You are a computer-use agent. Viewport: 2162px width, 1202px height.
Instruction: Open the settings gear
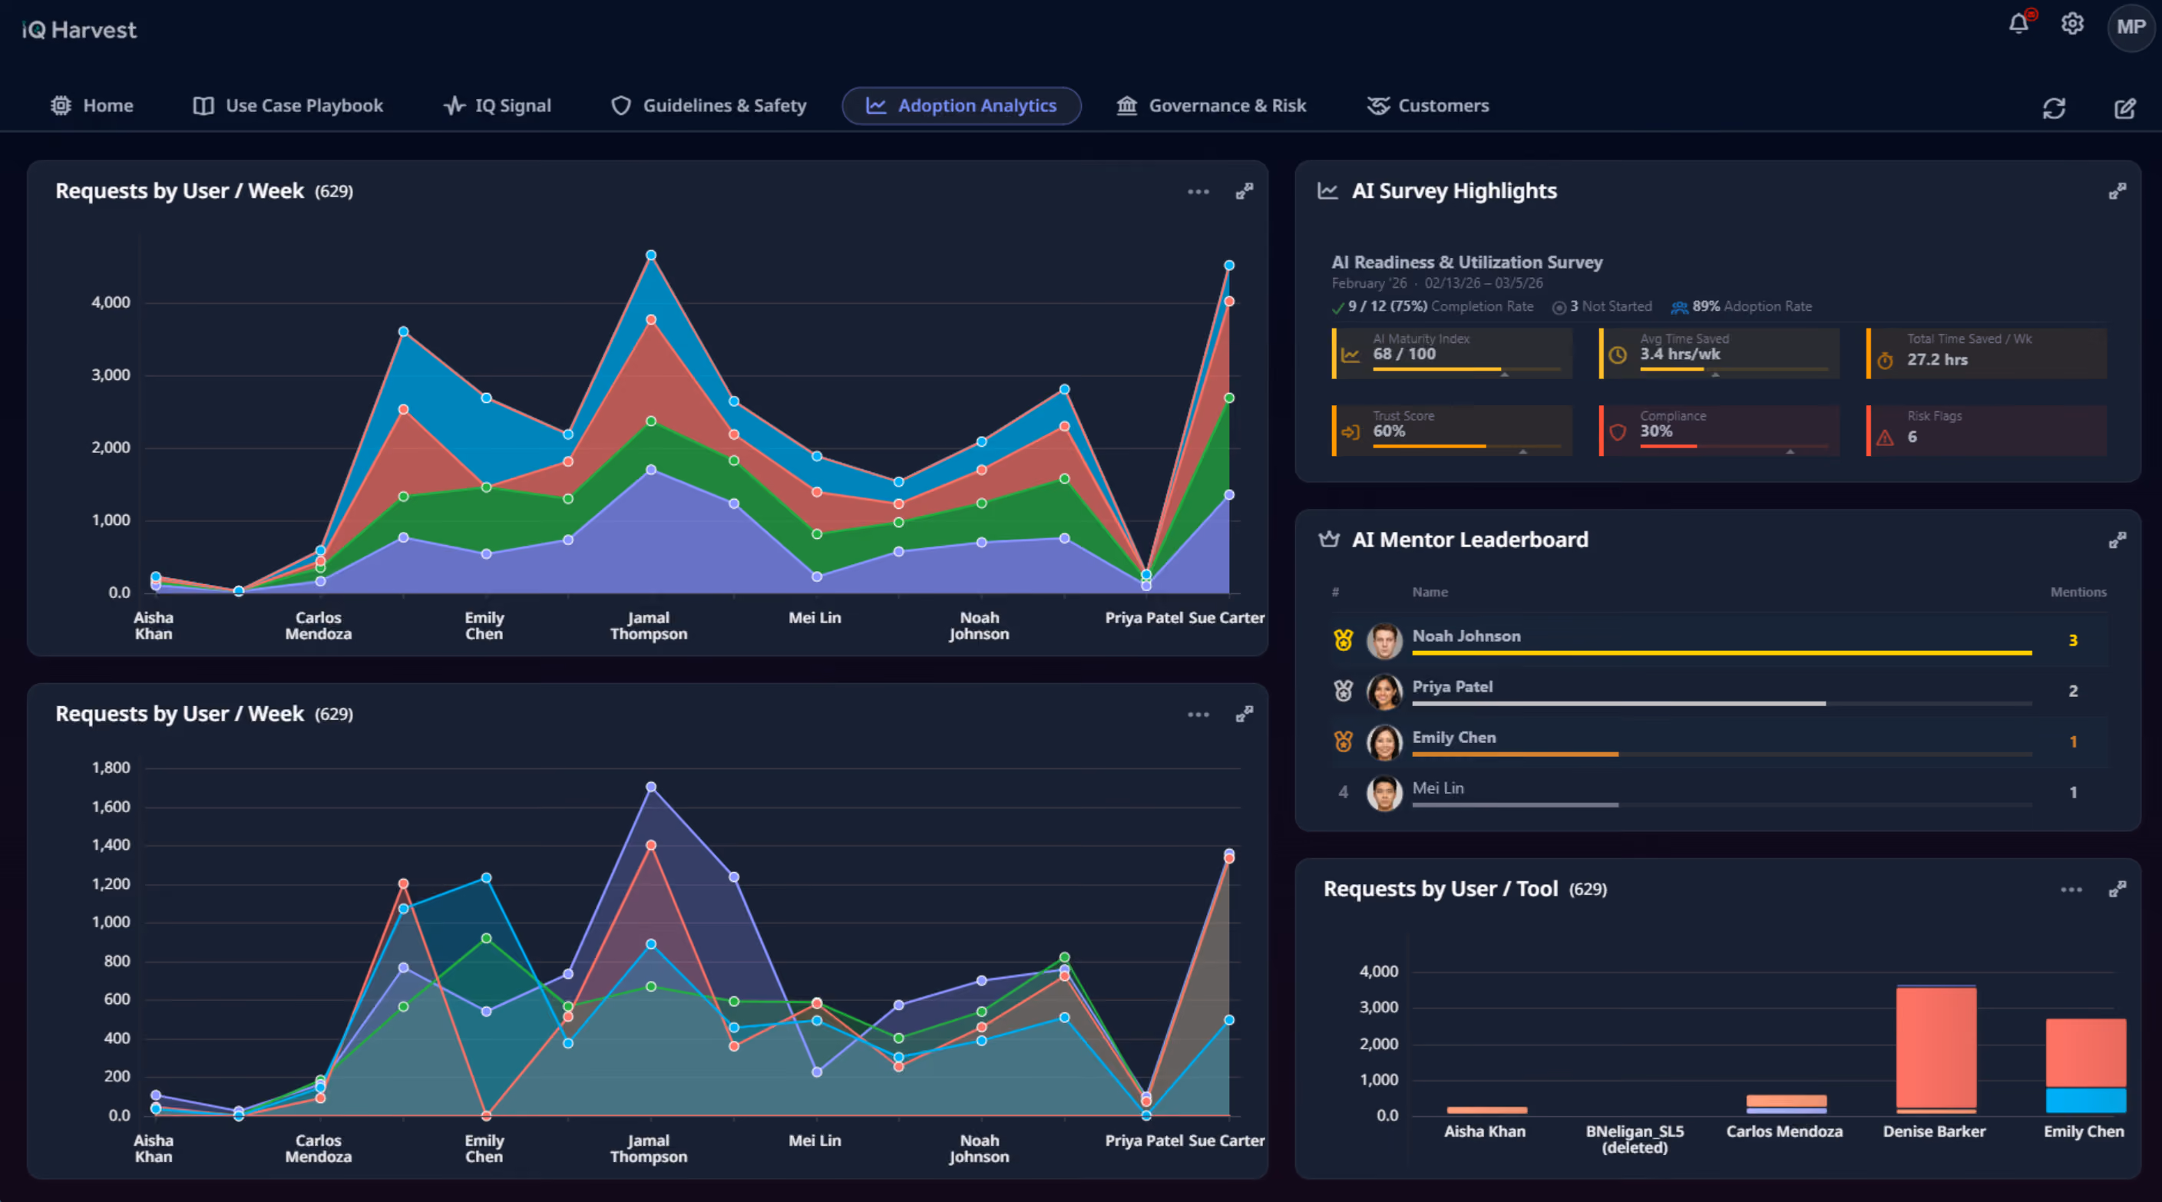2072,24
